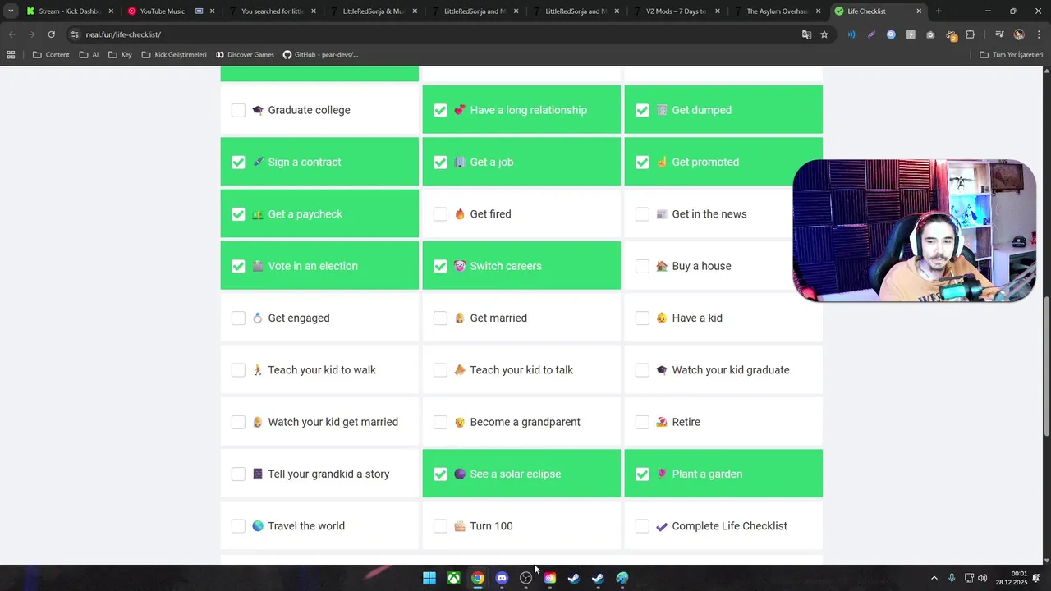Check Teach your kid to walk
The image size is (1051, 591).
(238, 370)
